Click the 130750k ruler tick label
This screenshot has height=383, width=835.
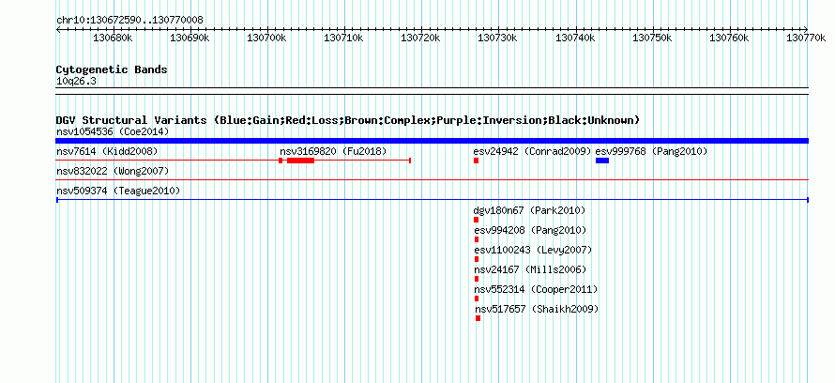(x=652, y=38)
